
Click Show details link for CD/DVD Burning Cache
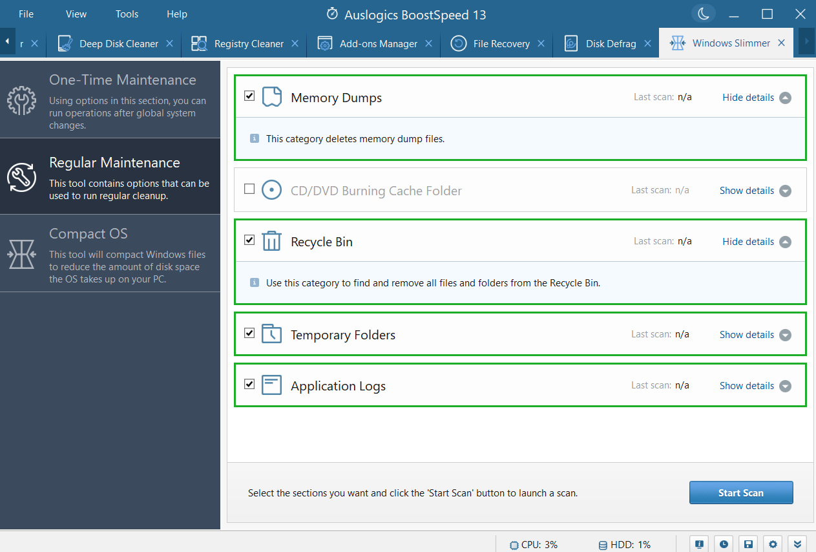tap(747, 191)
